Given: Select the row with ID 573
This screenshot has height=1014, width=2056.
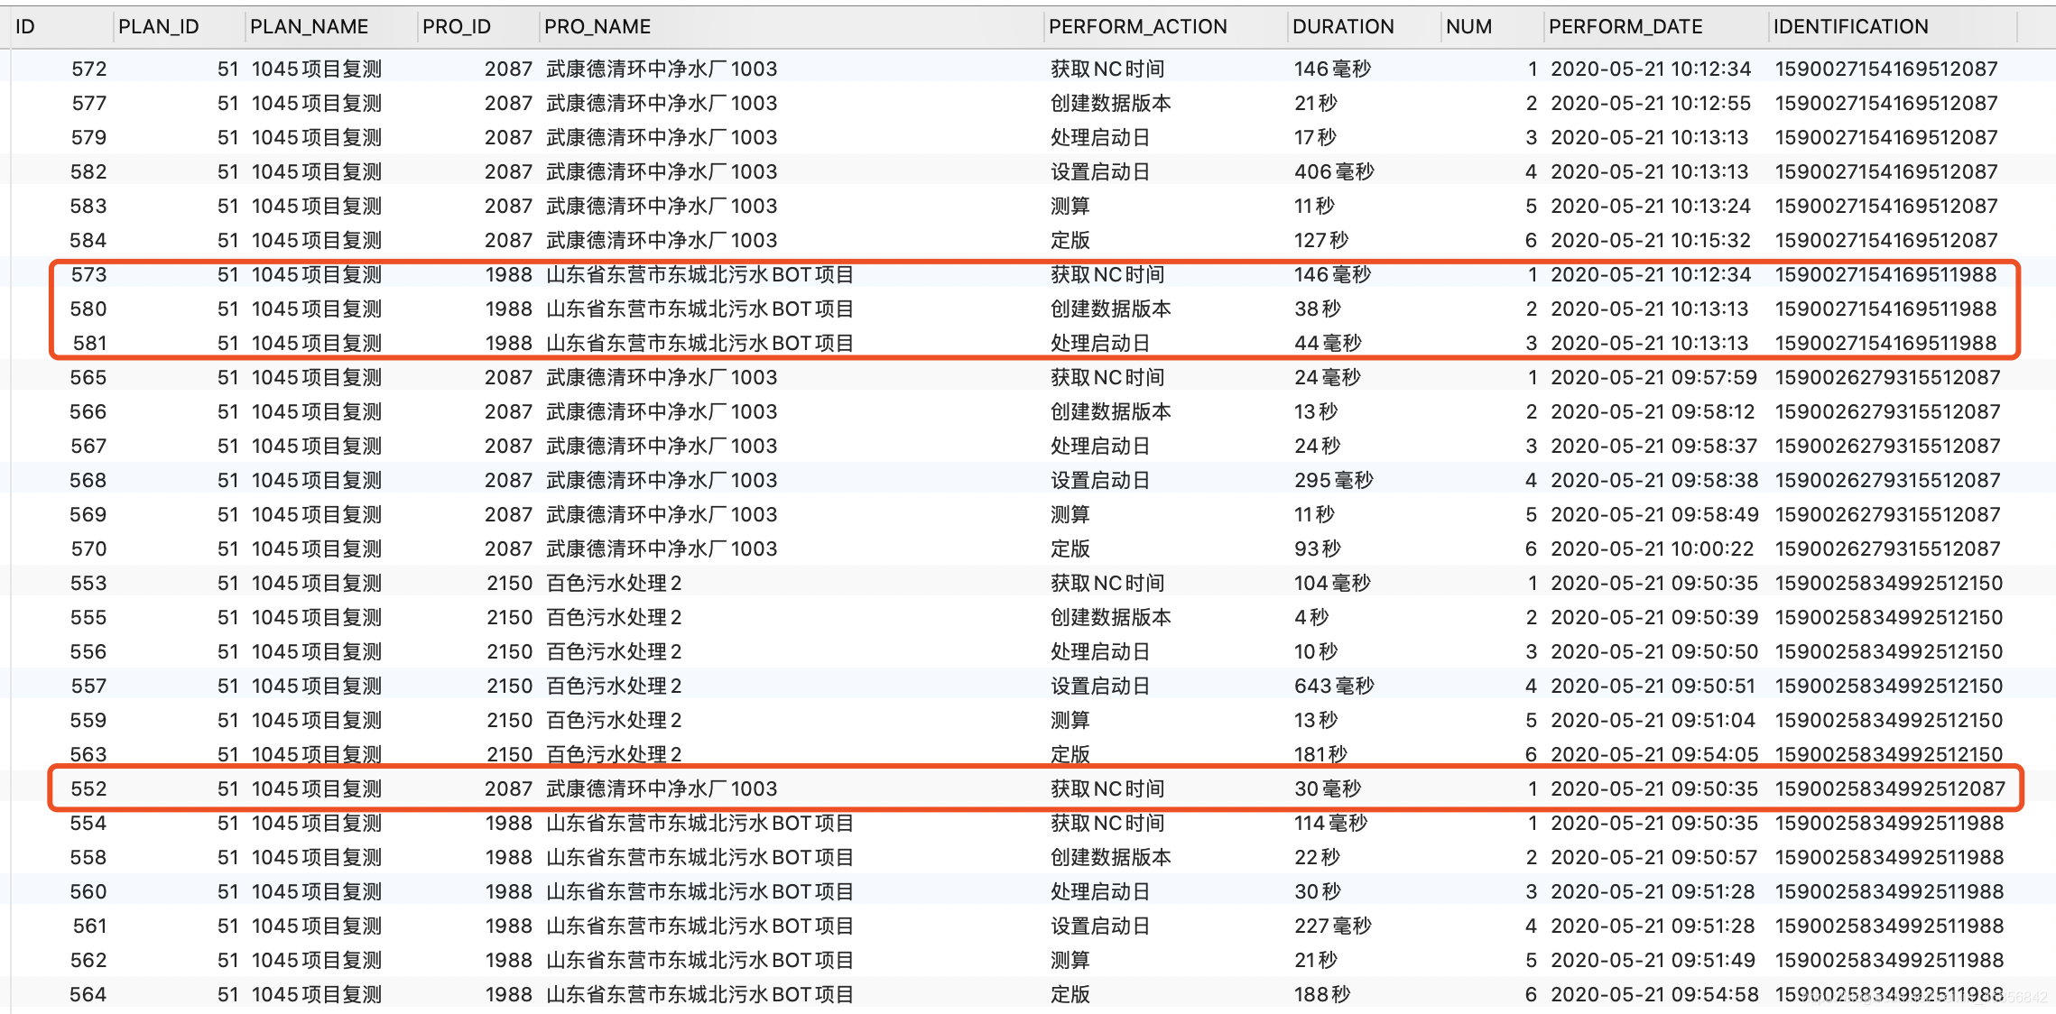Looking at the screenshot, I should pyautogui.click(x=88, y=274).
